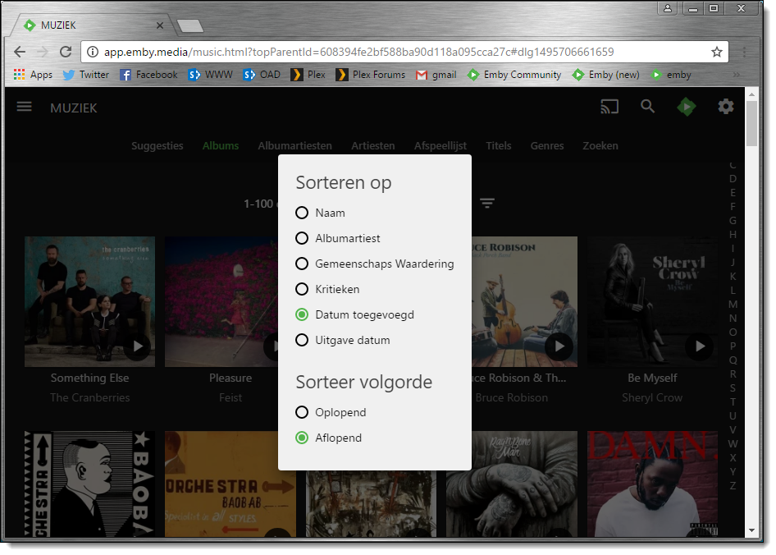This screenshot has width=776, height=555.
Task: Open the Facebook bookmark
Action: tap(148, 75)
